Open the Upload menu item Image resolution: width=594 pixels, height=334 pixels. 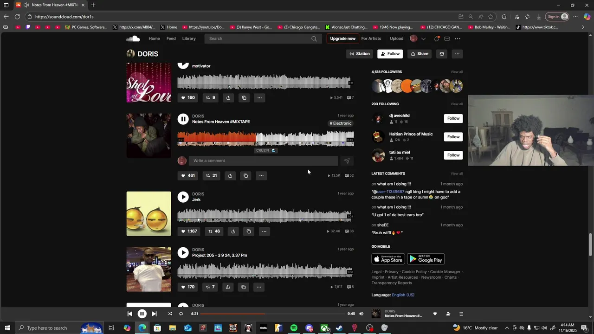tap(396, 39)
